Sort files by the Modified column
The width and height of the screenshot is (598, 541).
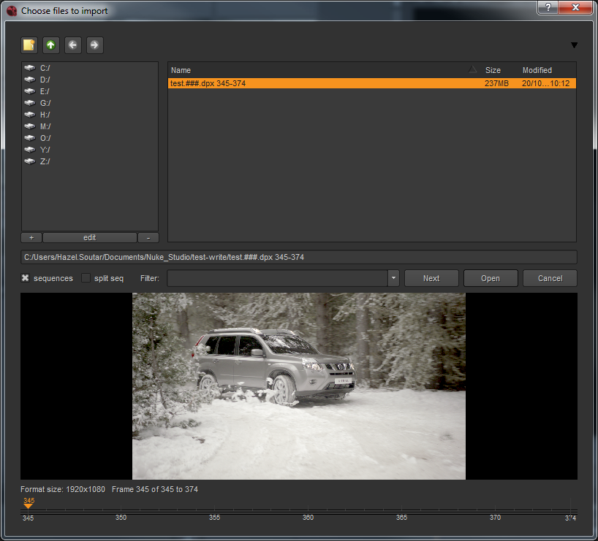(x=537, y=70)
